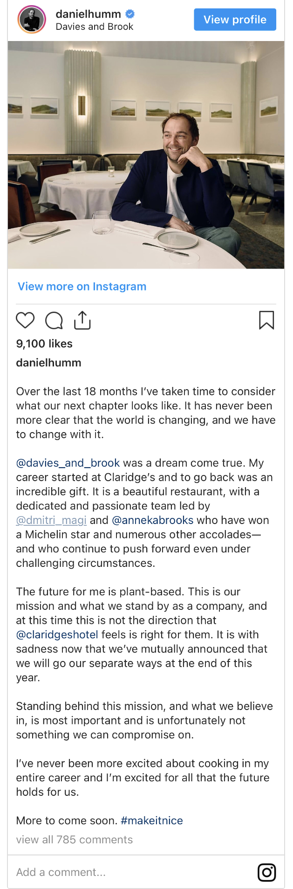
Task: Follow the @davies_and_brook mention
Action: tap(68, 463)
